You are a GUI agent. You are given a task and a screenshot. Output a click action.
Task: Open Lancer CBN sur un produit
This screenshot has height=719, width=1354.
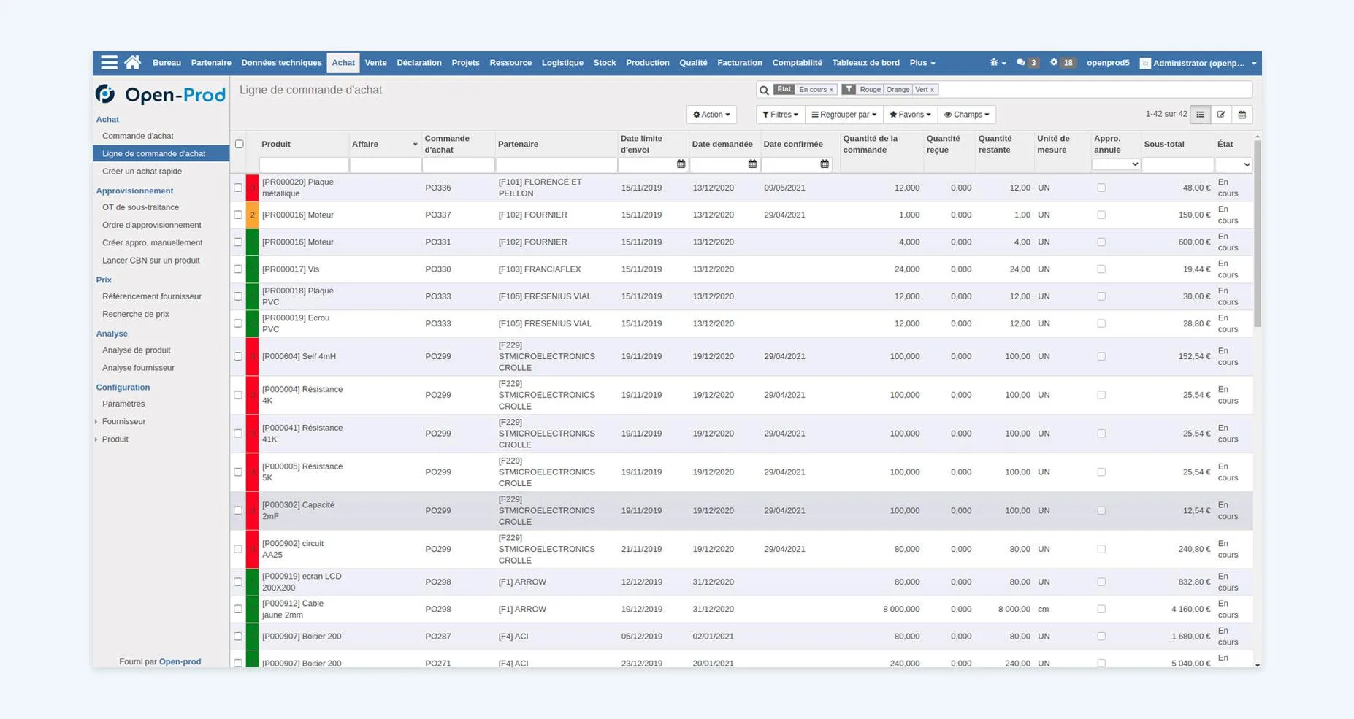click(x=151, y=260)
